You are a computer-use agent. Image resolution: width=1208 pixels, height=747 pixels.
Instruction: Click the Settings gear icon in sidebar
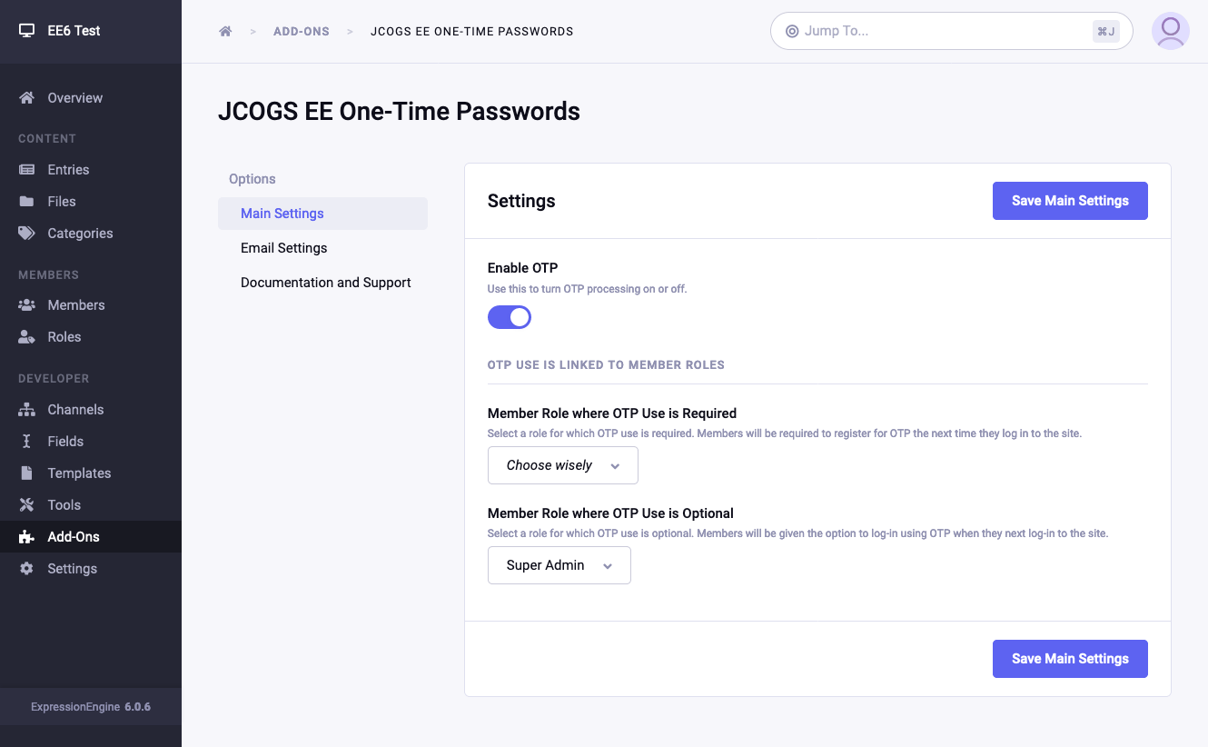(26, 569)
